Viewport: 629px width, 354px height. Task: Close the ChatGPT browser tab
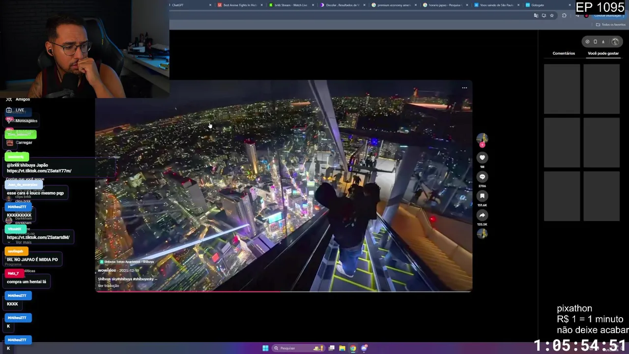210,5
